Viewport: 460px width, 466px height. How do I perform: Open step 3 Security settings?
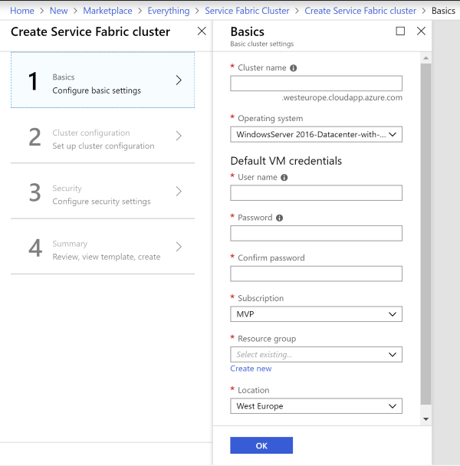click(103, 195)
